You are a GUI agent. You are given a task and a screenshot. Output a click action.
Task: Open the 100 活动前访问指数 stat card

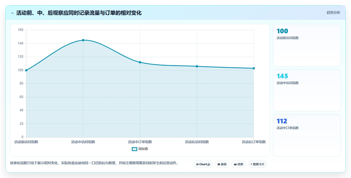[307, 45]
